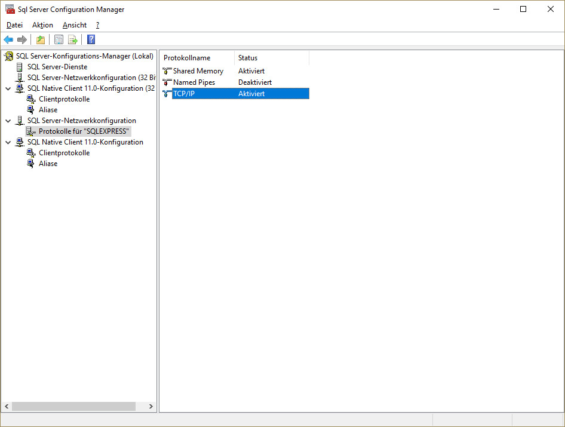565x427 pixels.
Task: Click the SQL Server-Dienste server icon
Action: tap(20, 67)
